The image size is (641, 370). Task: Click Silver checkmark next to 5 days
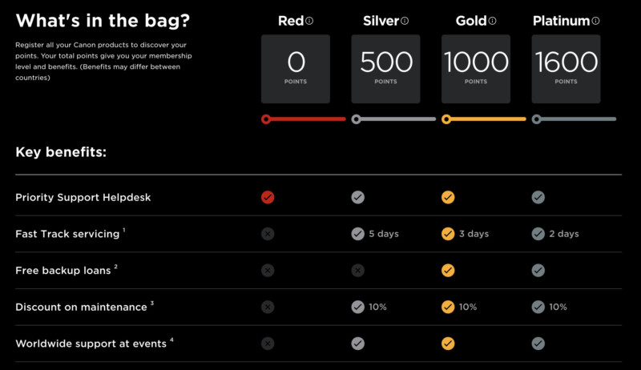[357, 234]
